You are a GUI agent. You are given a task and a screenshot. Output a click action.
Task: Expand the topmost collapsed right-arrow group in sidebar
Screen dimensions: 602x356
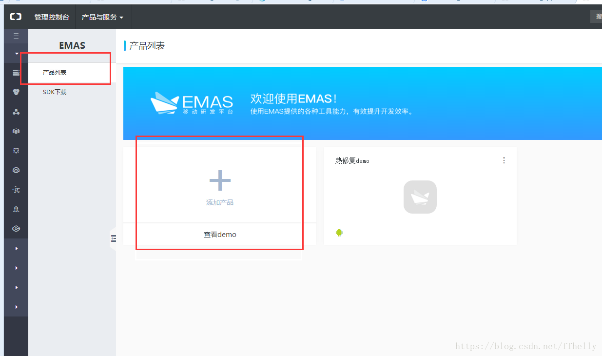17,249
